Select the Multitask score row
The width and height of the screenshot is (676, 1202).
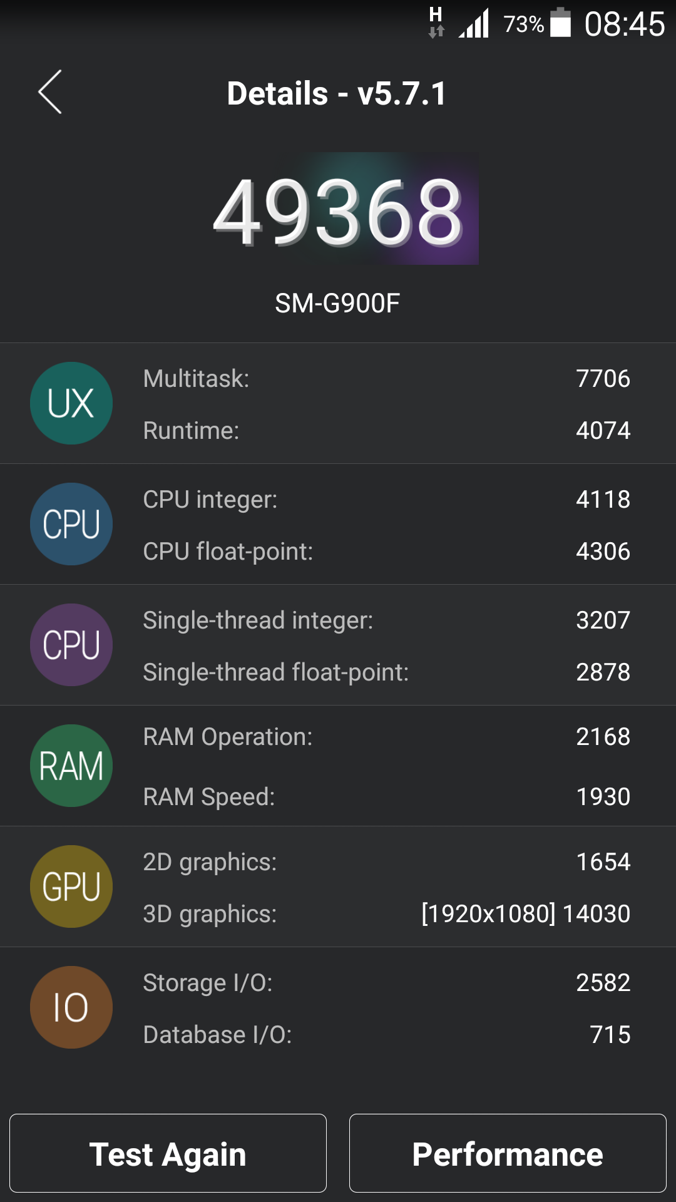(x=386, y=379)
